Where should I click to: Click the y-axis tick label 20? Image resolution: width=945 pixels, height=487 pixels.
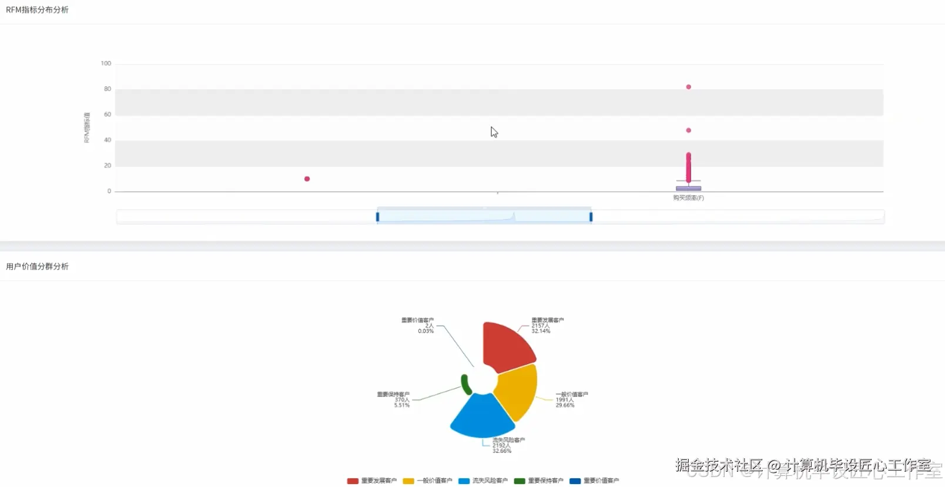tap(108, 166)
